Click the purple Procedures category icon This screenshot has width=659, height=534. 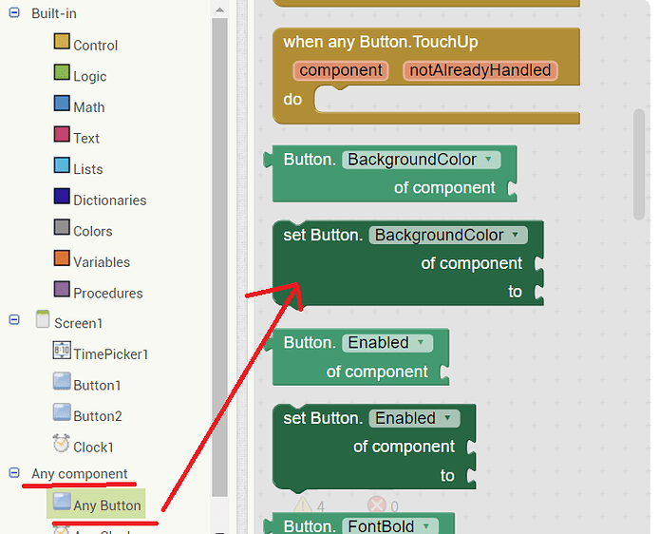click(62, 289)
